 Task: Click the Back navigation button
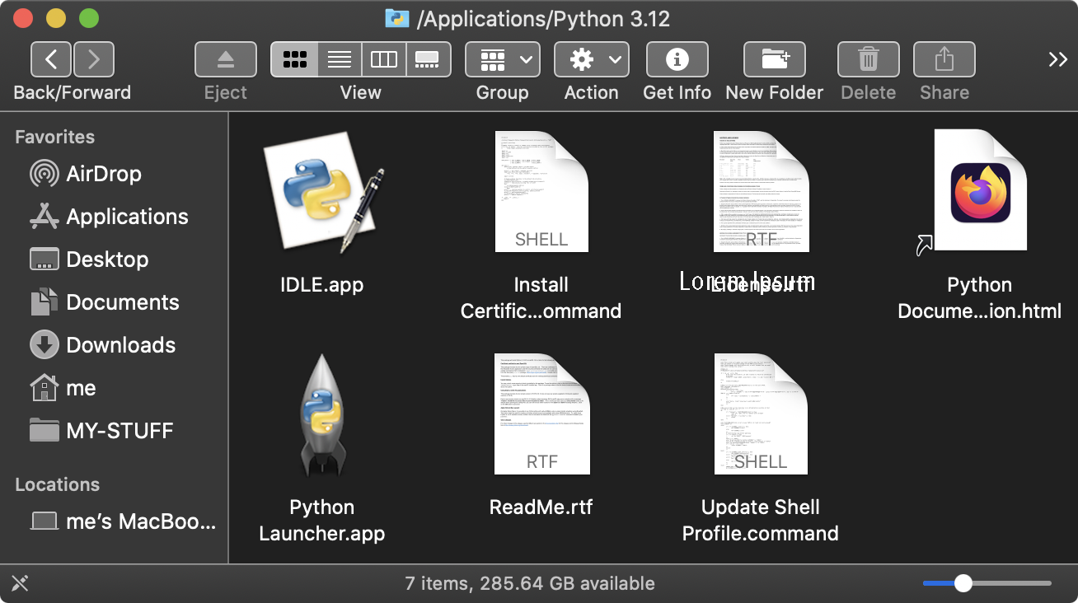(x=51, y=59)
